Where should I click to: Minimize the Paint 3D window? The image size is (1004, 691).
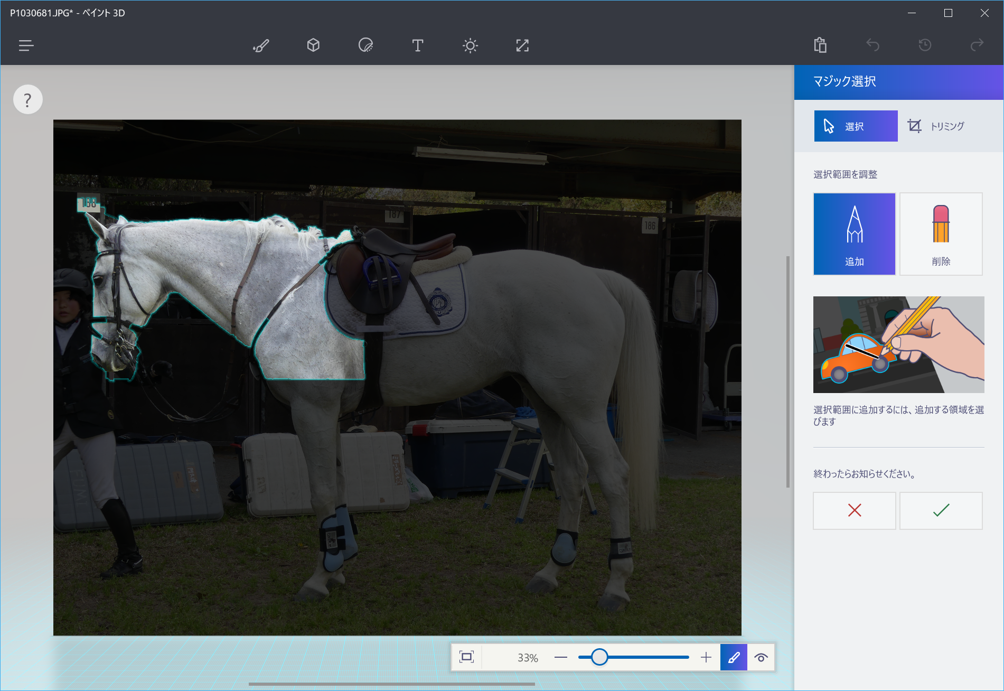(912, 13)
